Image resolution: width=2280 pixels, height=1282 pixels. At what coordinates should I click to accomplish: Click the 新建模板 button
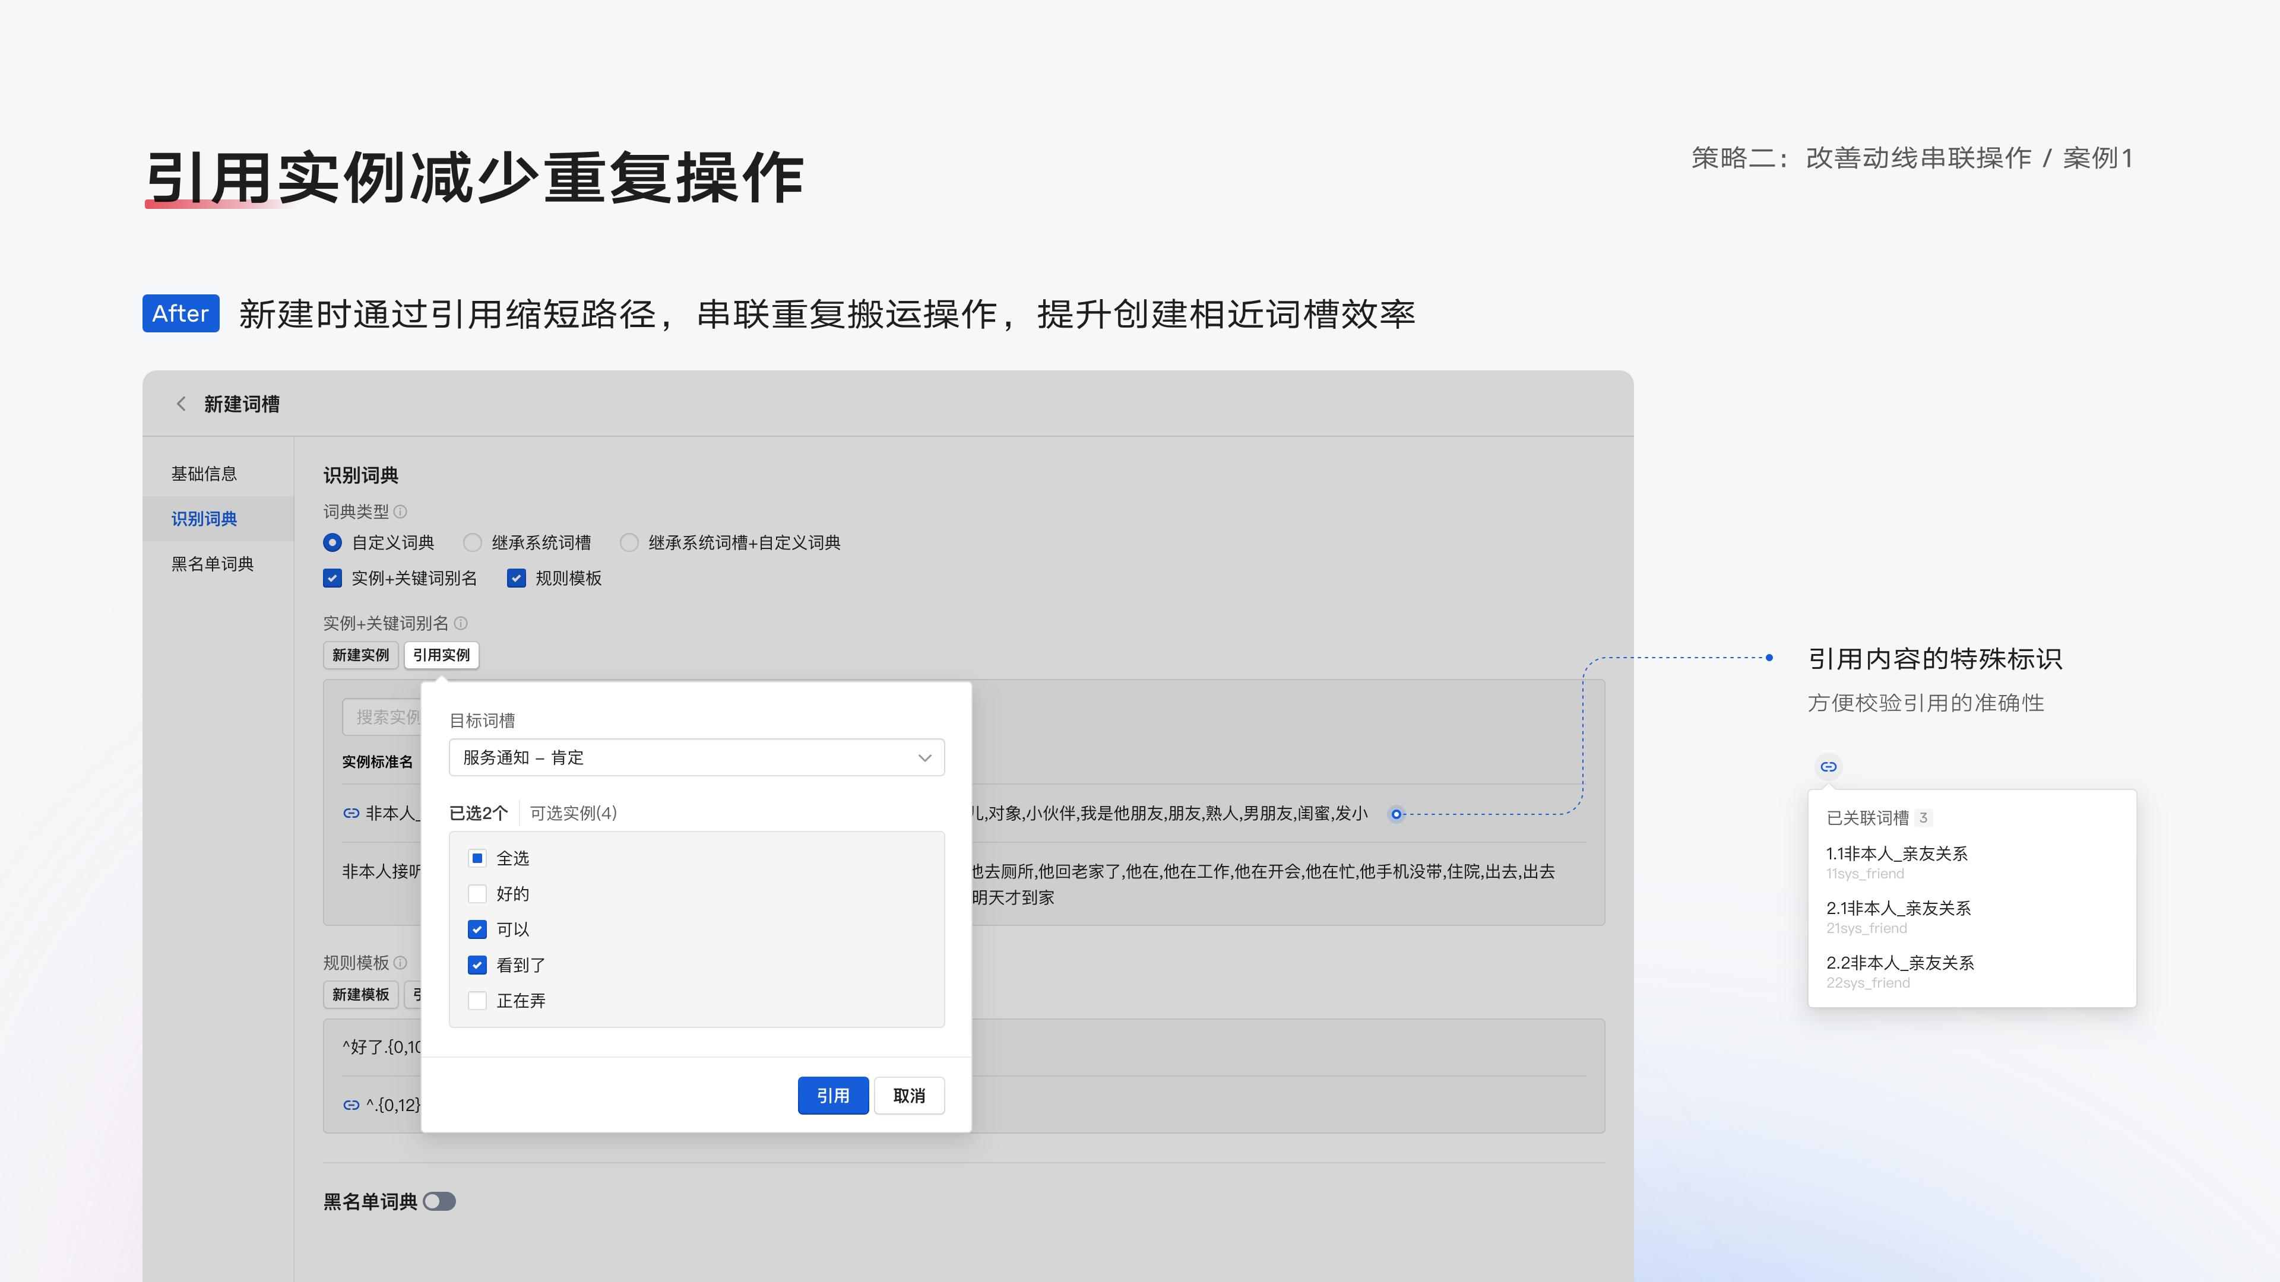[x=360, y=995]
